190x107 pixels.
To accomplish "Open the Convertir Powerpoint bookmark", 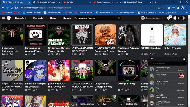I will pos(84,12).
